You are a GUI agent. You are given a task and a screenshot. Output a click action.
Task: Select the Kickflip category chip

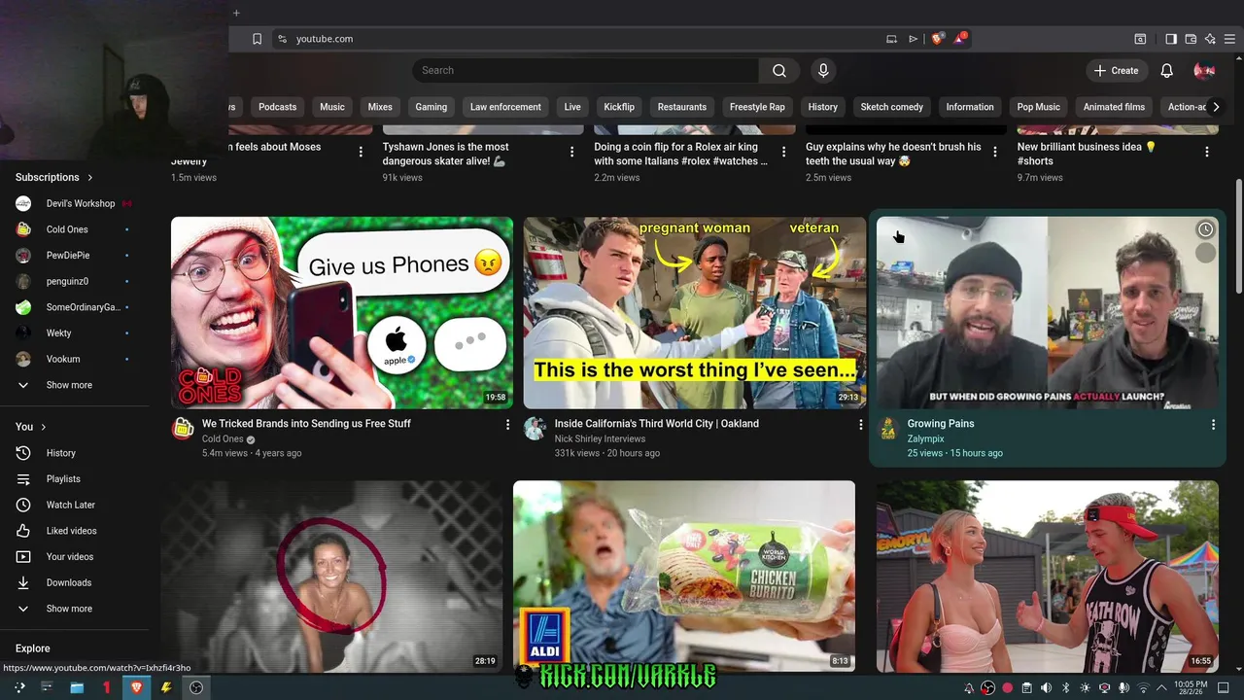pos(619,107)
